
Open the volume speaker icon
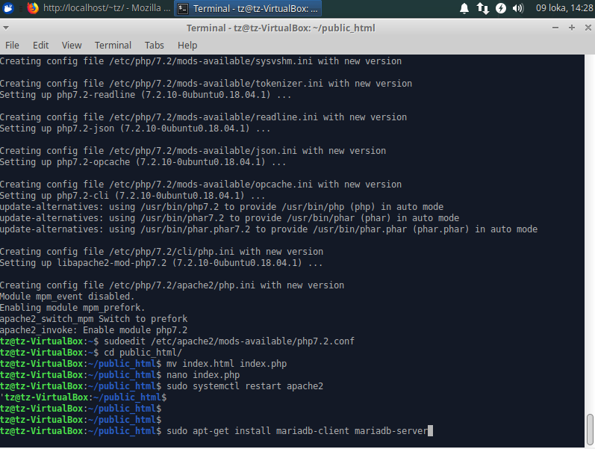pyautogui.click(x=519, y=8)
